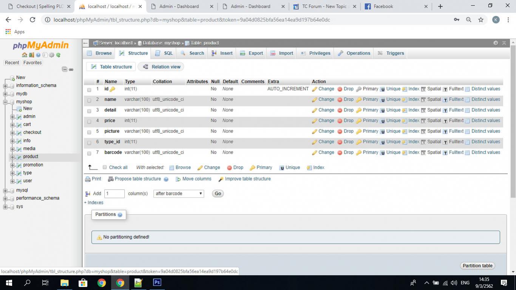This screenshot has width=516, height=290.
Task: Click the Primary key icon for price row
Action: point(358,121)
